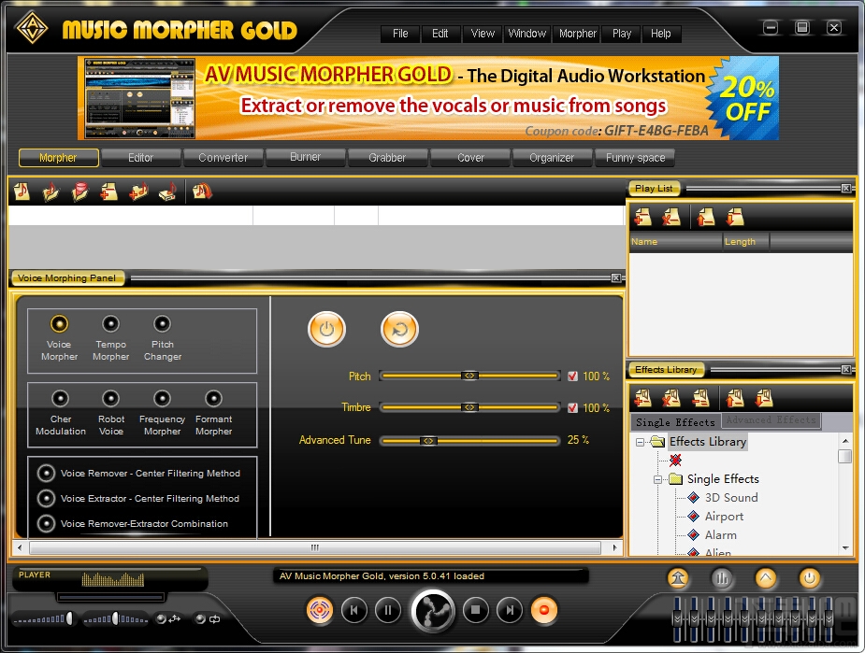Select the Morpher module tab
Viewport: 865px width, 653px height.
click(58, 158)
